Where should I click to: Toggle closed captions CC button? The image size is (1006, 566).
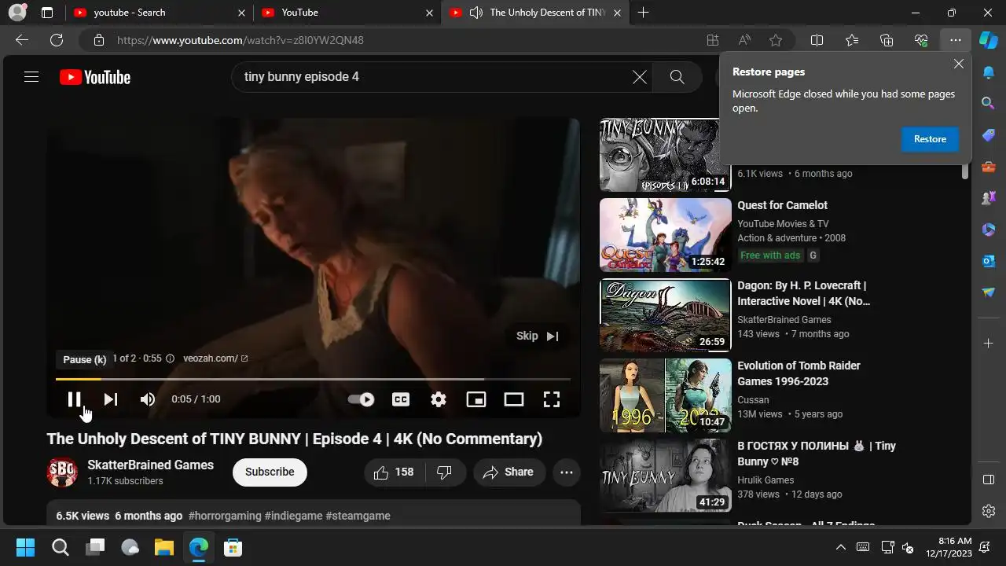point(401,399)
